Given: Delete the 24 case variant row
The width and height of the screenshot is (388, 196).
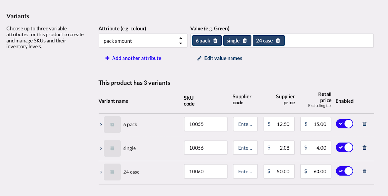Looking at the screenshot, I should pos(364,171).
